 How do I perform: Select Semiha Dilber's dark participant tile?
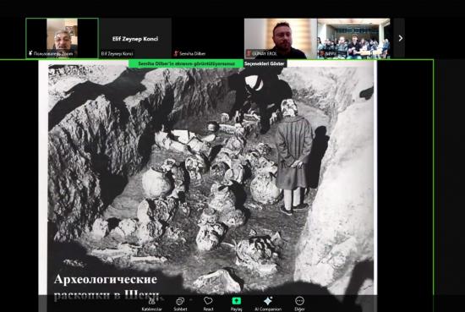pos(208,38)
